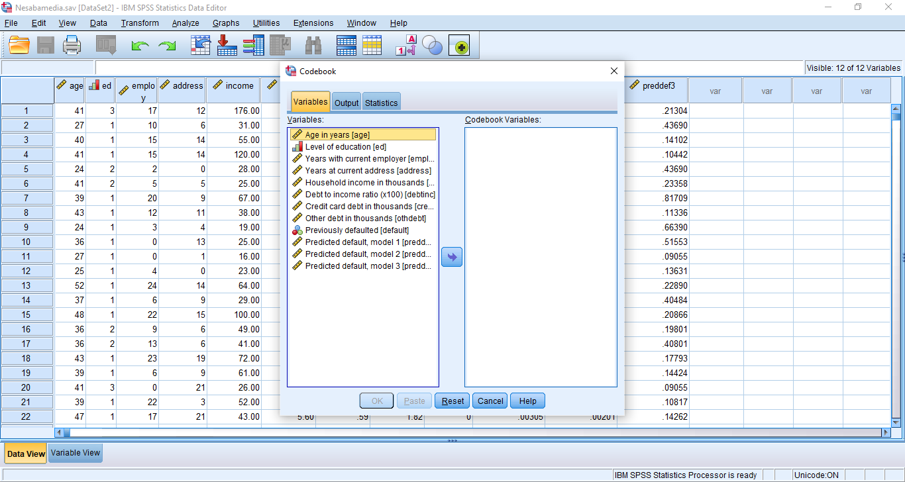Viewport: 905px width, 482px height.
Task: Click the green Undo arrow
Action: [x=140, y=46]
